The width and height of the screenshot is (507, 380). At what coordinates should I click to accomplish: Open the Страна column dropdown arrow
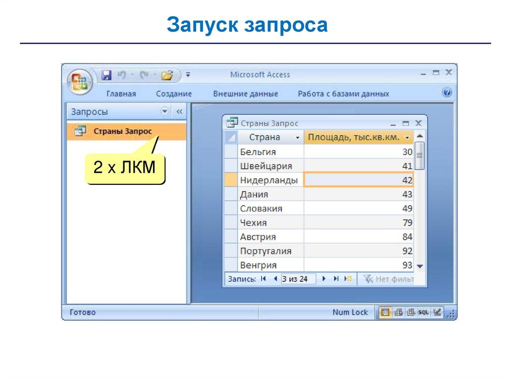pos(297,138)
